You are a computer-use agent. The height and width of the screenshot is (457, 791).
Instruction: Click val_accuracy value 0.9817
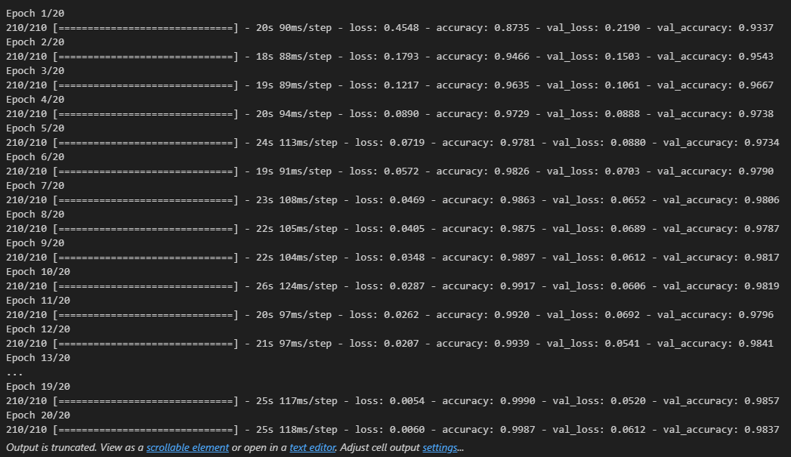762,258
